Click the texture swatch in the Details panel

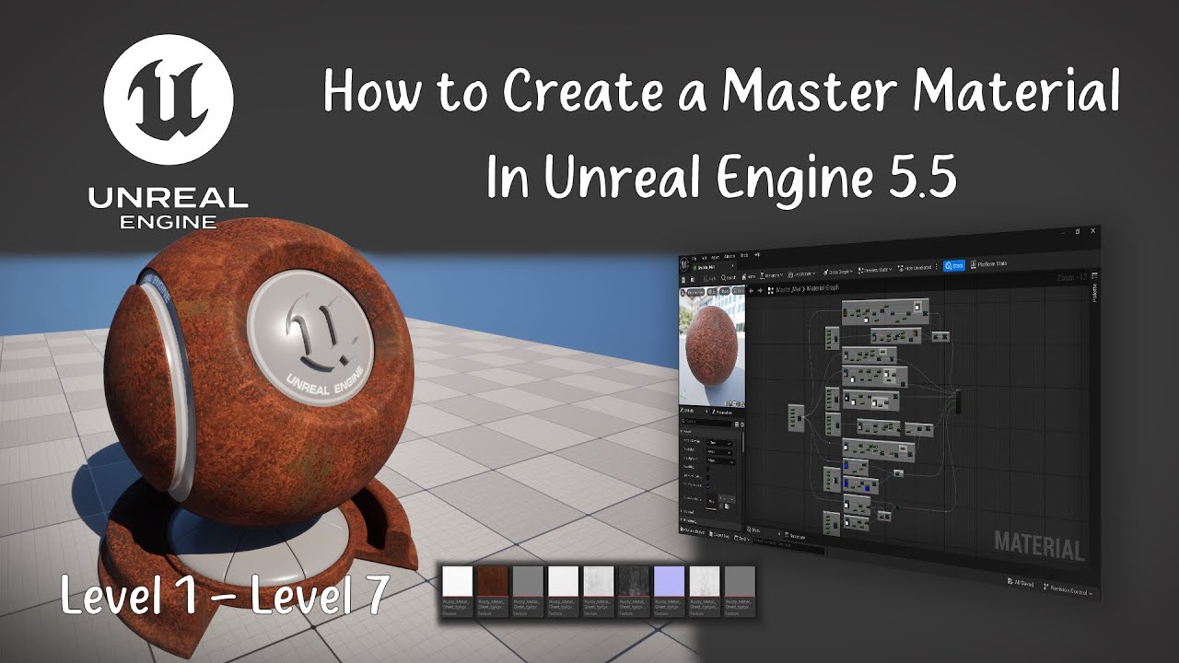pyautogui.click(x=711, y=501)
